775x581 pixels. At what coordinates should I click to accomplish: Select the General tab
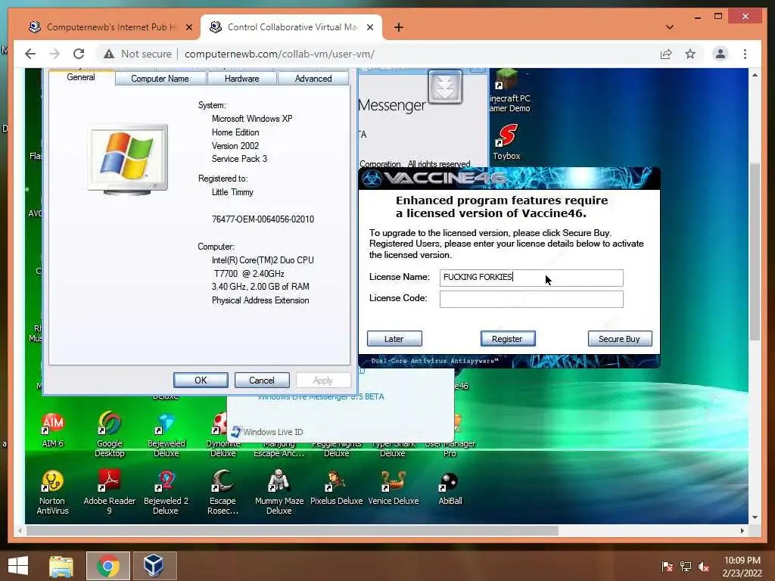[81, 77]
